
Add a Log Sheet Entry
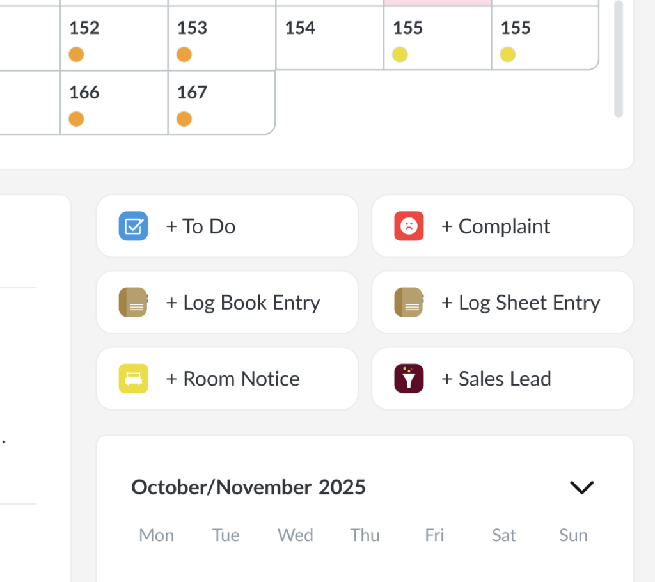503,302
